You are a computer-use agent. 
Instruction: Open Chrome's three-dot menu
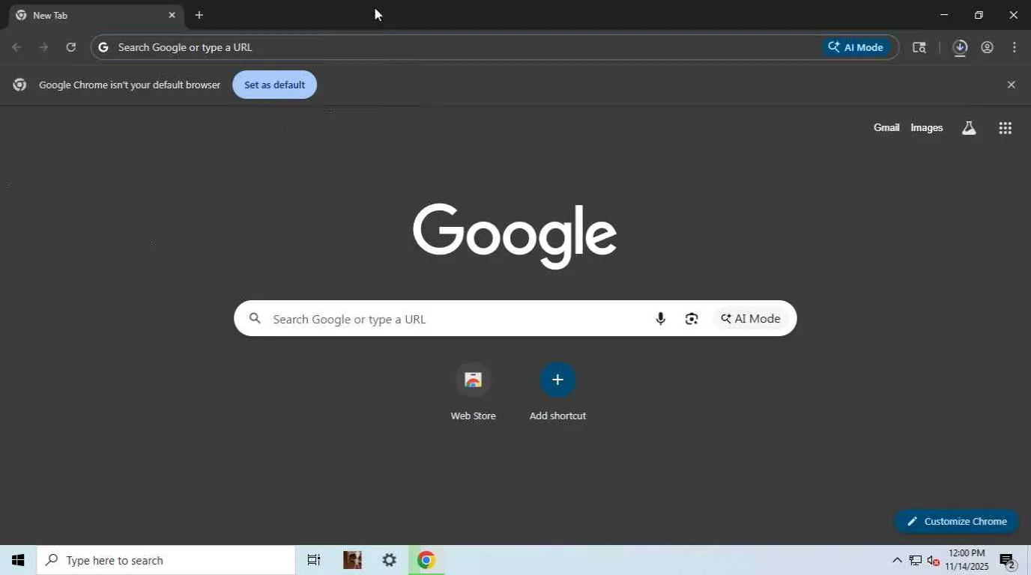pos(1014,47)
